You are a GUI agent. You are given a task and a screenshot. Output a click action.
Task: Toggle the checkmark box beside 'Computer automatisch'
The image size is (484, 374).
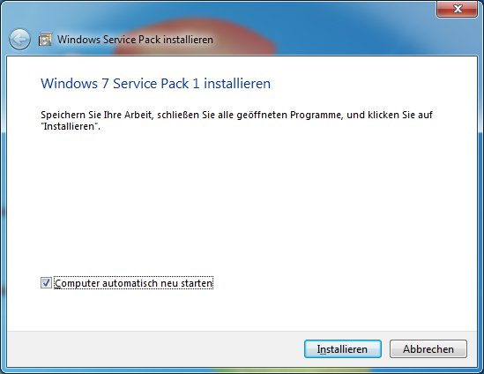[47, 283]
